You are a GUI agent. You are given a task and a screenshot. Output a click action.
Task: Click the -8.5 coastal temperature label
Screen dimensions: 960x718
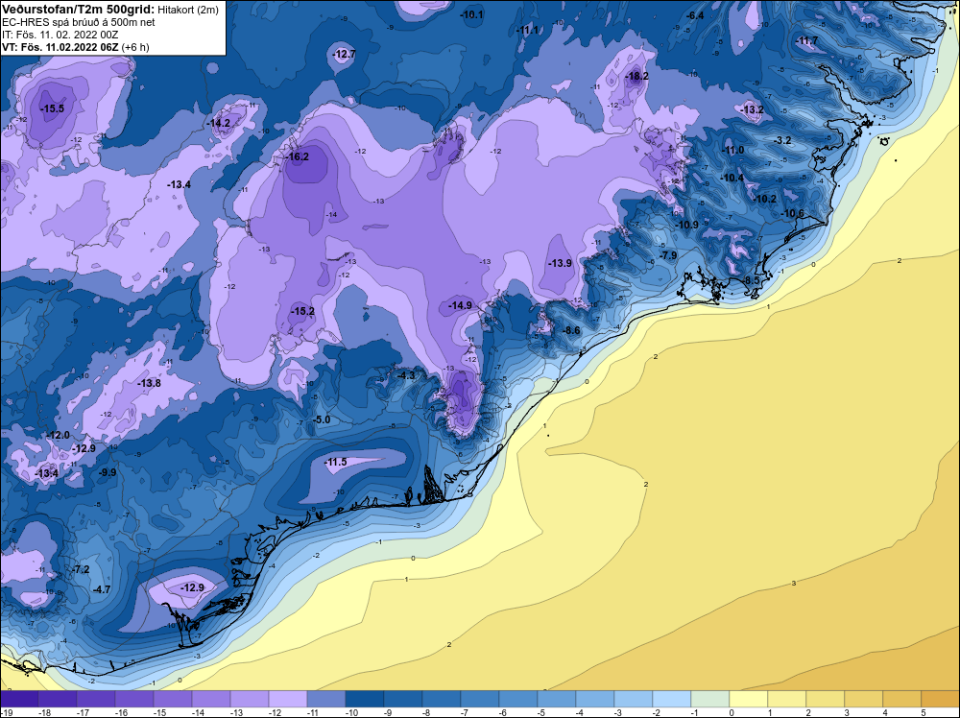(x=751, y=280)
